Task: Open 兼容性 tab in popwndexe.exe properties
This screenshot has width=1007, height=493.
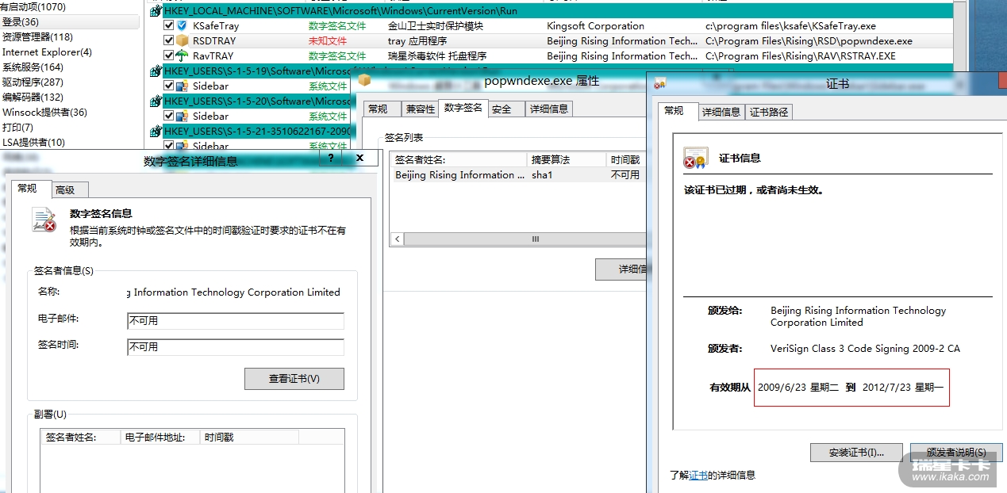Action: pos(420,109)
